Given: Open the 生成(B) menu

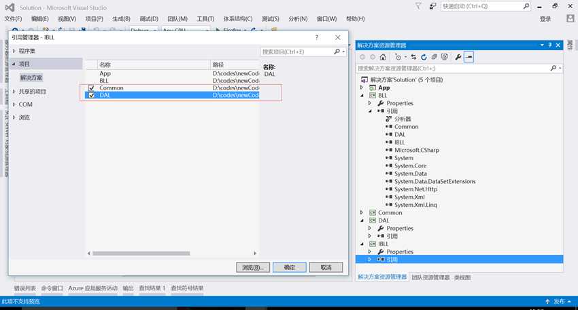Looking at the screenshot, I should coord(121,19).
